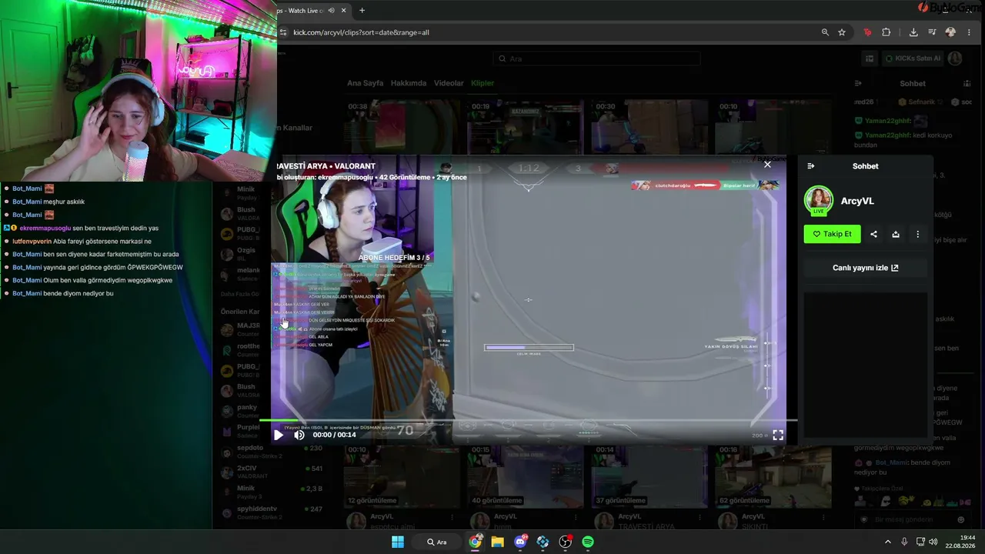
Task: Open the red extension icon in toolbar
Action: pyautogui.click(x=867, y=32)
